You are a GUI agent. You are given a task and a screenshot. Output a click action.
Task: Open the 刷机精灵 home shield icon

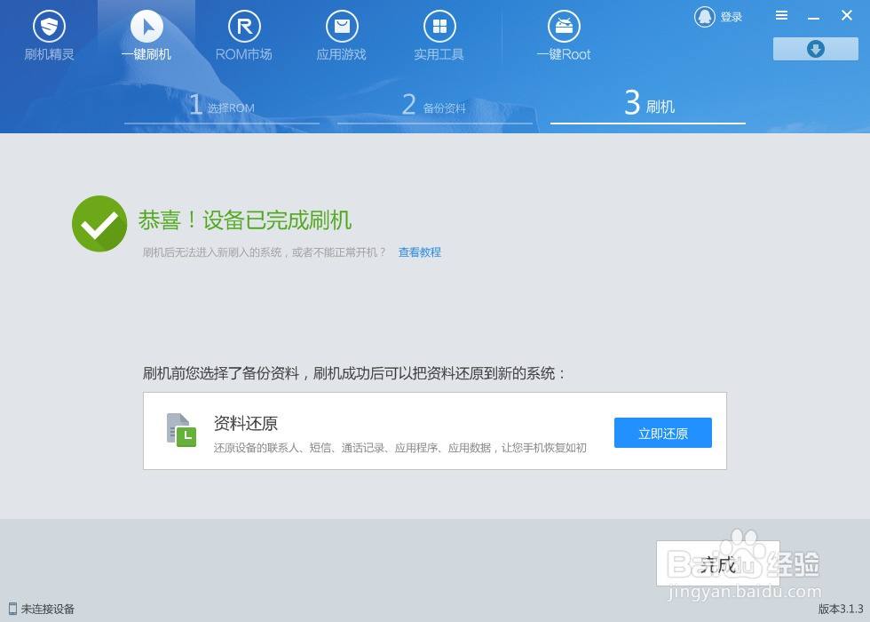tap(49, 27)
